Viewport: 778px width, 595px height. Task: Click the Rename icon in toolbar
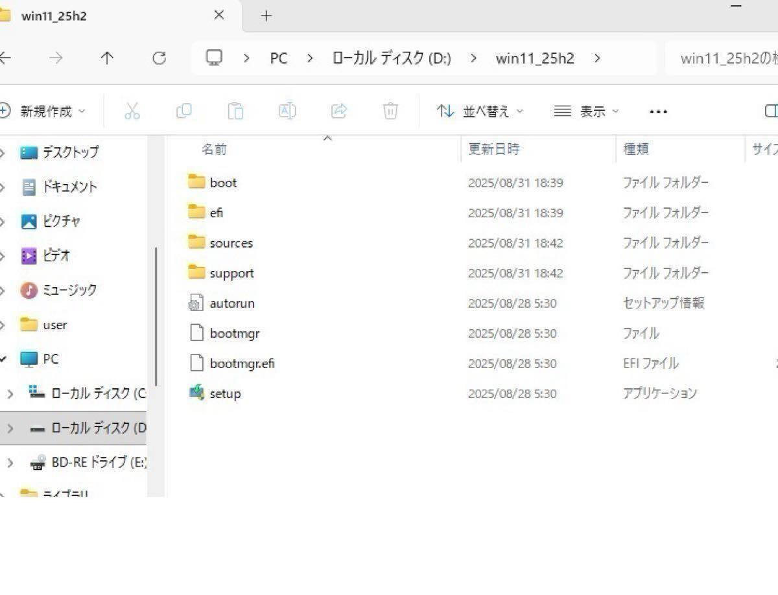pyautogui.click(x=287, y=111)
